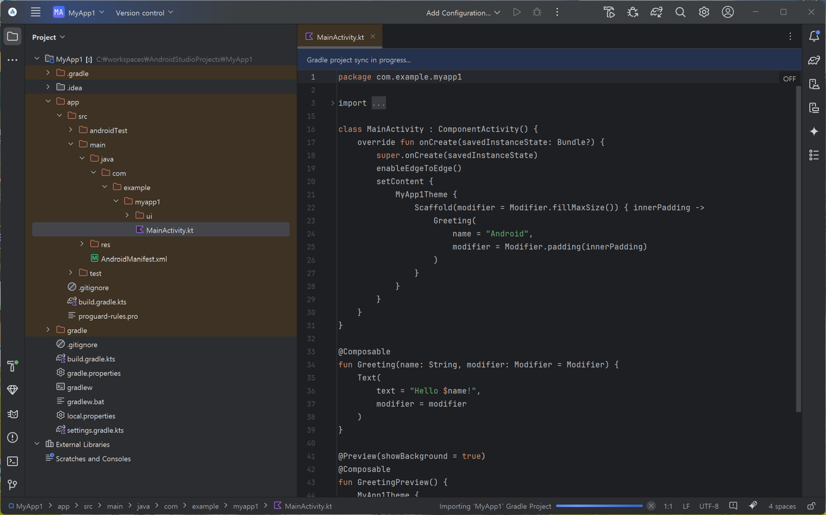Image resolution: width=826 pixels, height=515 pixels.
Task: Open the Logcat tool window
Action: point(12,414)
